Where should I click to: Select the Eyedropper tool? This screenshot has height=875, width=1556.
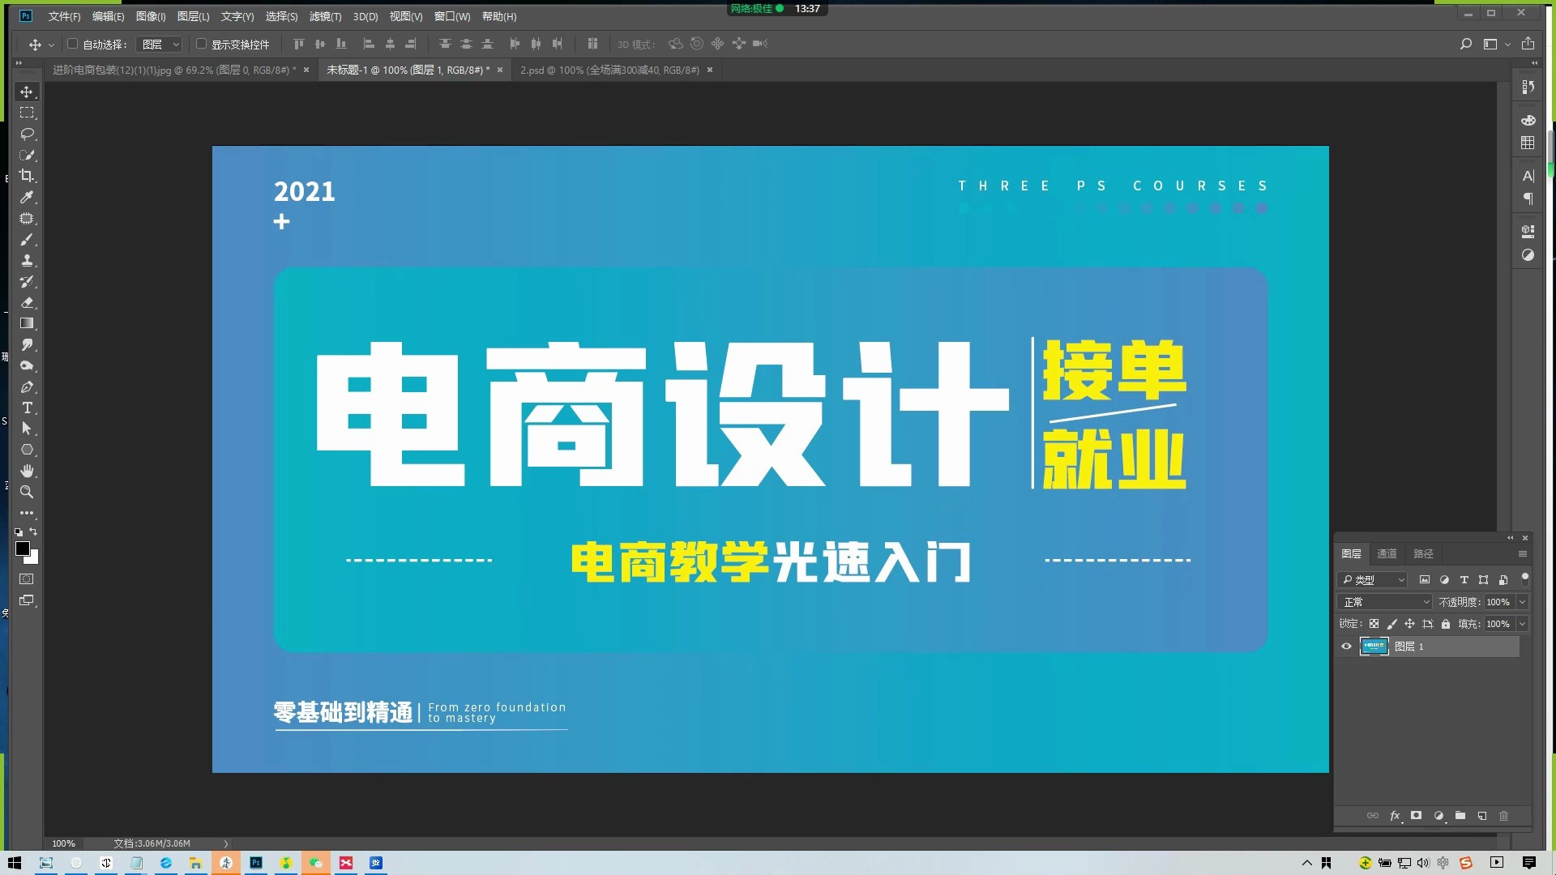click(27, 197)
